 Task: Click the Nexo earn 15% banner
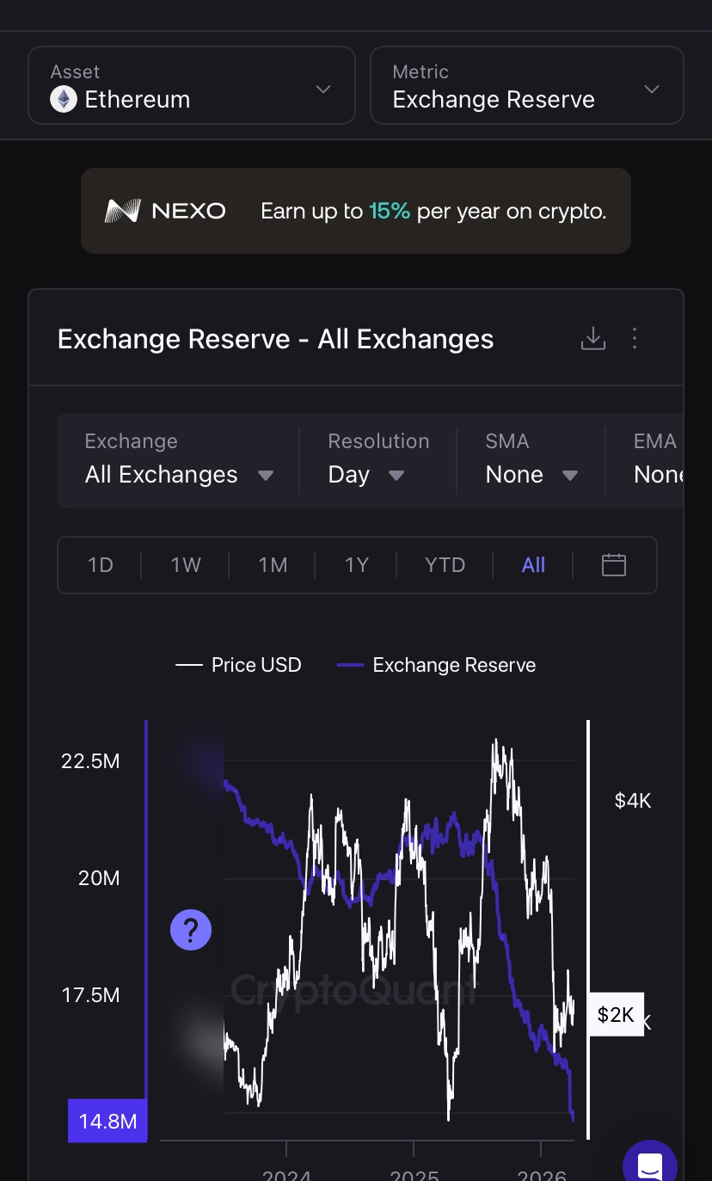pyautogui.click(x=433, y=211)
